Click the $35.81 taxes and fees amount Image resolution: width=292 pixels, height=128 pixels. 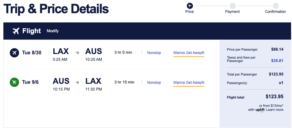pos(277,60)
